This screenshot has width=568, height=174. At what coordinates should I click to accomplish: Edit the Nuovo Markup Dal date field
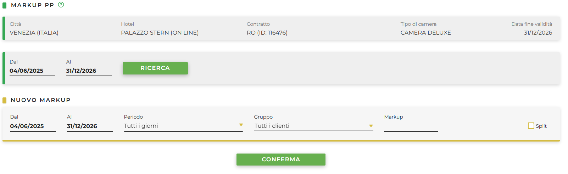pyautogui.click(x=33, y=126)
